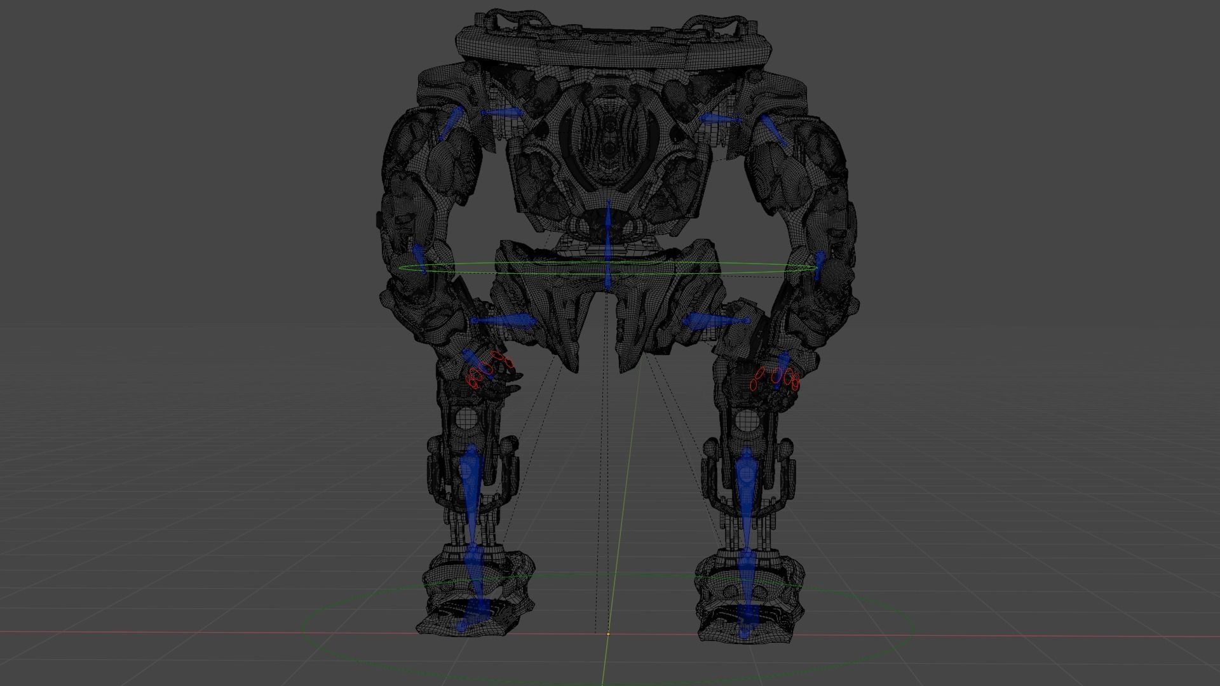Select the screen-left shin bone
Viewport: 1220px width, 686px height.
click(471, 495)
